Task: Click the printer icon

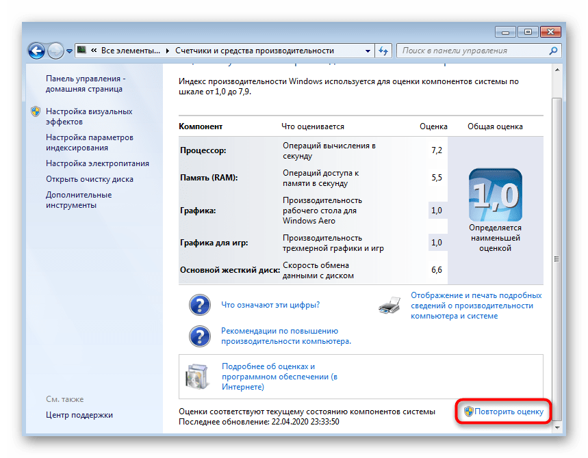Action: coord(391,306)
